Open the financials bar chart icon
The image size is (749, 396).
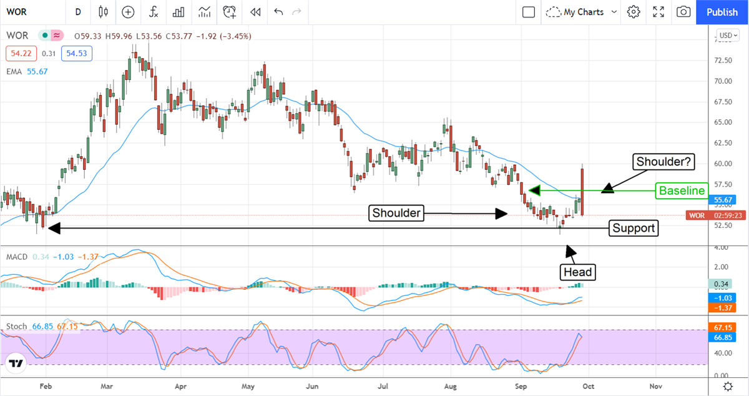[x=179, y=11]
